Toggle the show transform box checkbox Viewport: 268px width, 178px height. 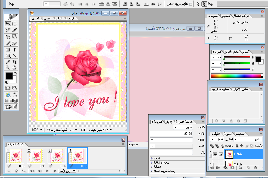(191, 4)
